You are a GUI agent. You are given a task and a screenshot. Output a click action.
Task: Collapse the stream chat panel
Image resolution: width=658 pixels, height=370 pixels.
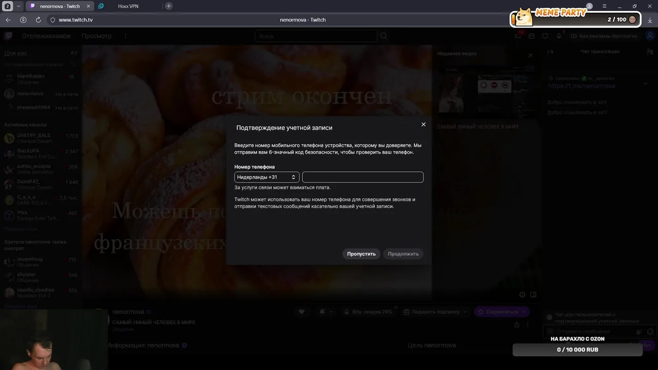[x=551, y=51]
